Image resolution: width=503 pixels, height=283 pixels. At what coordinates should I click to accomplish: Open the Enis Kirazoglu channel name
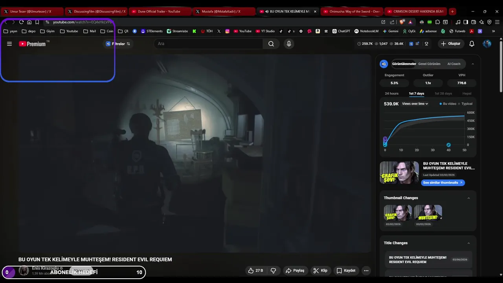45,268
